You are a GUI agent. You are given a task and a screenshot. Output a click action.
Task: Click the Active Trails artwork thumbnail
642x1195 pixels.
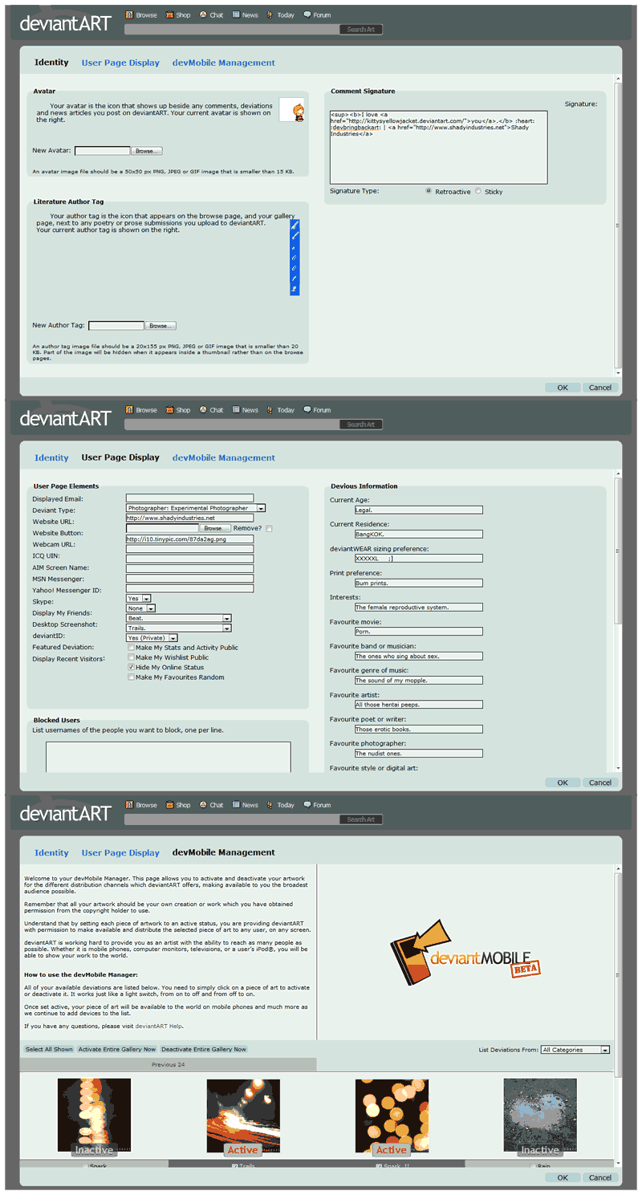(x=242, y=1117)
